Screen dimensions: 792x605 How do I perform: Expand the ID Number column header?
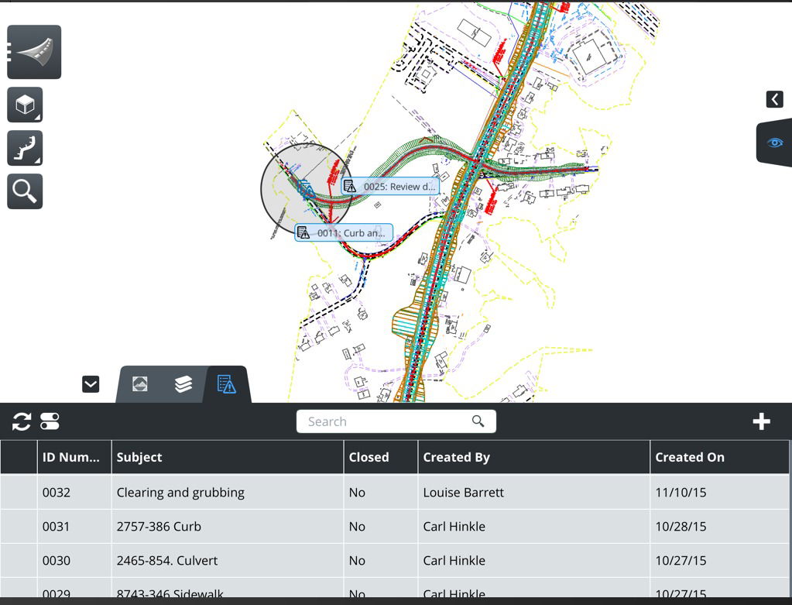pyautogui.click(x=74, y=457)
